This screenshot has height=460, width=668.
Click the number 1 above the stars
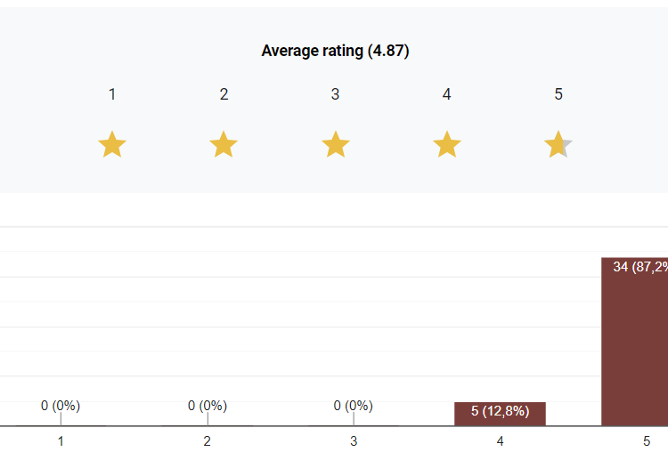(112, 94)
